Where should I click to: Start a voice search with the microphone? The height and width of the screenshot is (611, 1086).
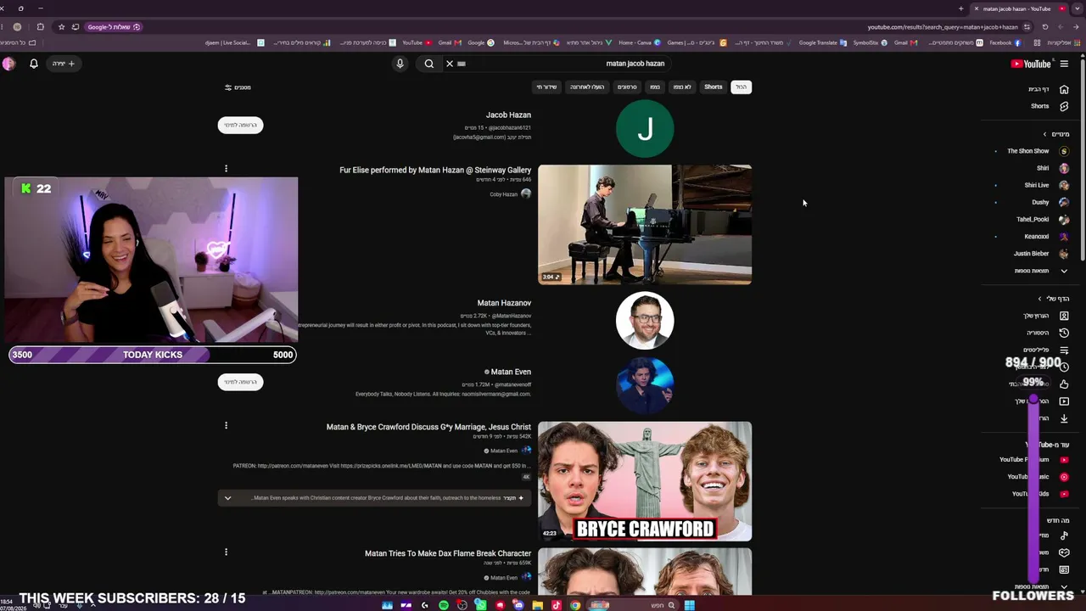tap(400, 64)
